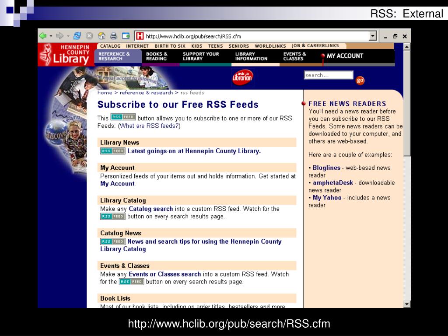The image size is (448, 336).
Task: Click the Print icon in the toolbar
Action: (x=113, y=36)
